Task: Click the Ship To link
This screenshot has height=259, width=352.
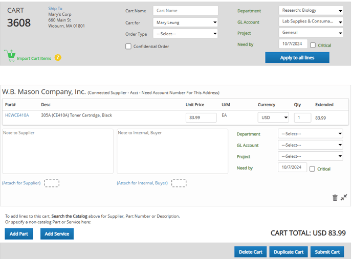Action: (55, 9)
